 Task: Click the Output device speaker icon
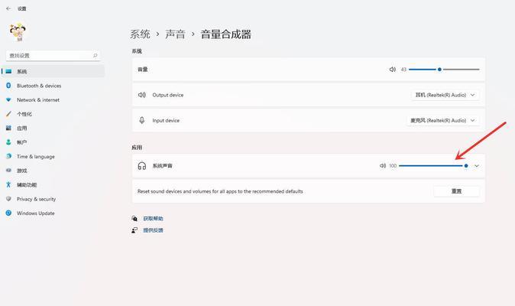142,95
